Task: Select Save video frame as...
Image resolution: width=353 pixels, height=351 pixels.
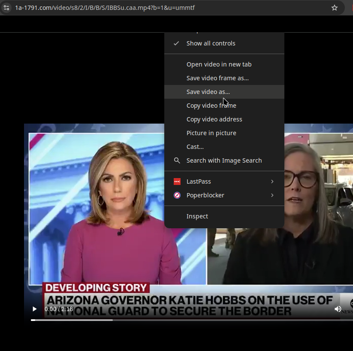Action: [x=224, y=78]
